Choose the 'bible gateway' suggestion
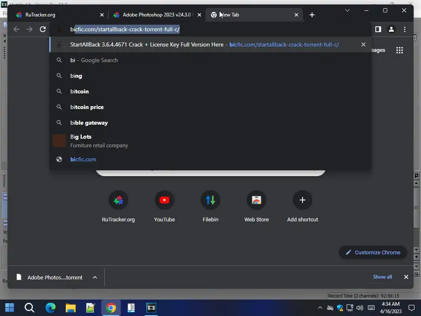 tap(210, 123)
